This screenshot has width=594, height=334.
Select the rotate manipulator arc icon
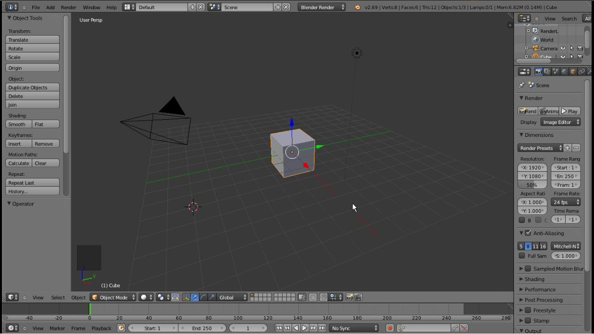coord(203,297)
